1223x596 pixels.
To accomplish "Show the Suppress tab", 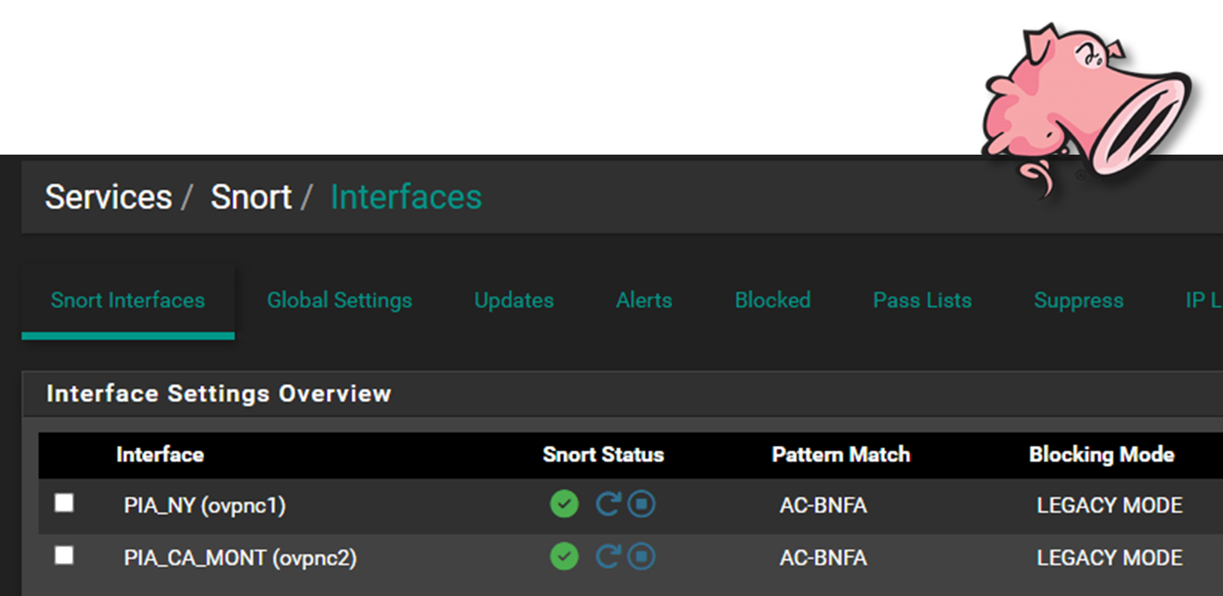I will (1078, 300).
